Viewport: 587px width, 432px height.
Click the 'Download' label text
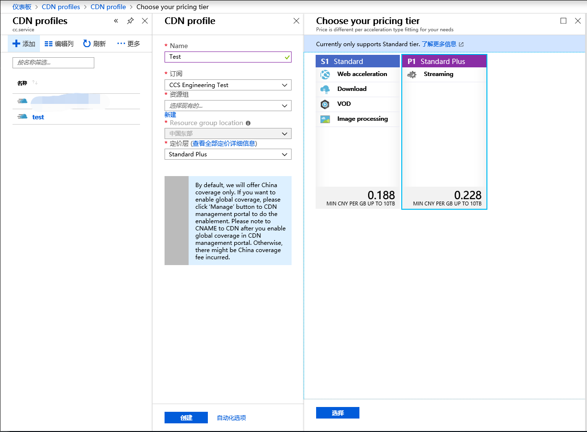pyautogui.click(x=352, y=89)
